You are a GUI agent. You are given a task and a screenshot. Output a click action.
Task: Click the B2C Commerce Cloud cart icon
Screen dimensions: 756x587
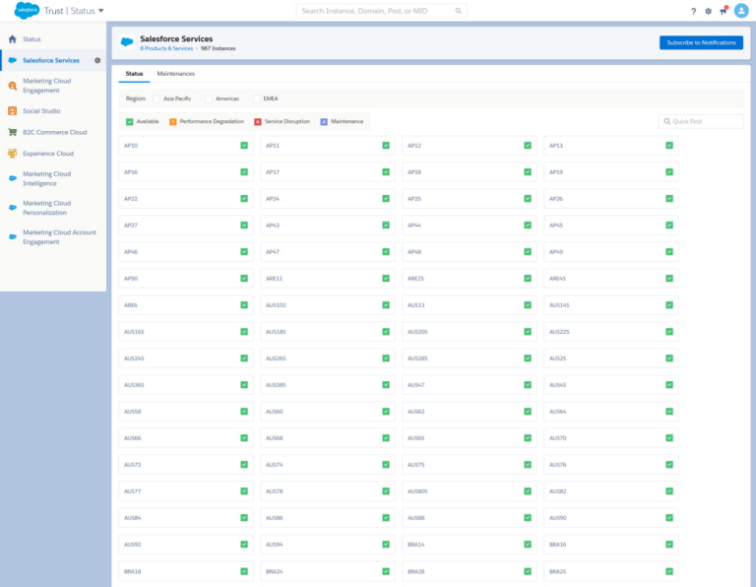point(13,132)
